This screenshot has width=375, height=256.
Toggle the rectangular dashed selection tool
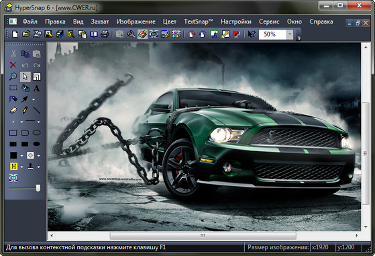click(13, 88)
